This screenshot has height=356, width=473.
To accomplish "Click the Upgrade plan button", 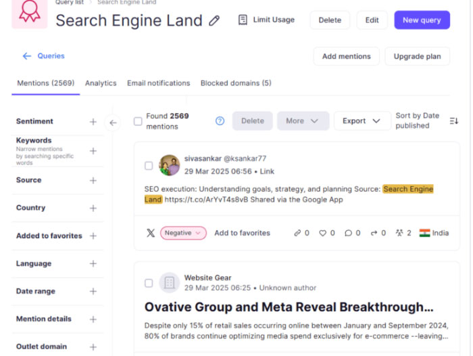I will (417, 56).
